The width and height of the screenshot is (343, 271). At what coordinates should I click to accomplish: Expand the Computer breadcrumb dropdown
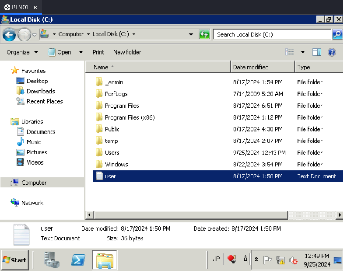coord(89,34)
